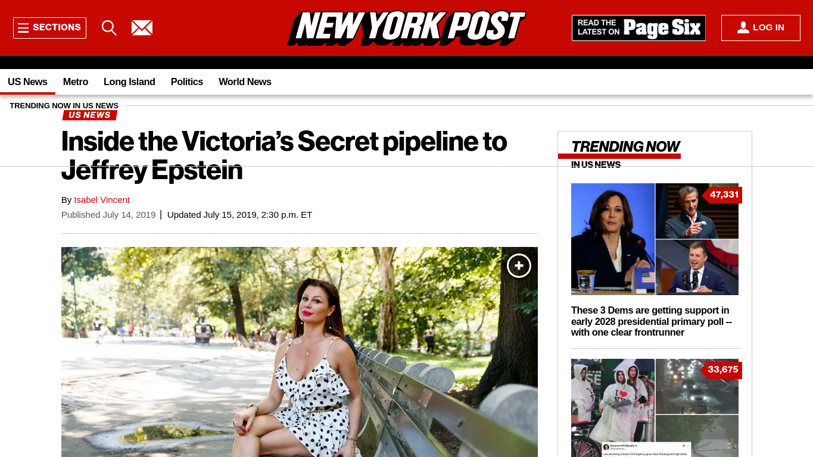Viewport: 813px width, 457px height.
Task: Open the flooding rain ponchos story thumbnail
Action: [655, 408]
